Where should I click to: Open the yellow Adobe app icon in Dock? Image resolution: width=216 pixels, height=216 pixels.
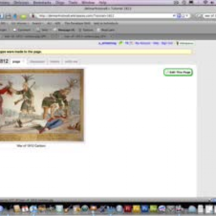click(136, 209)
